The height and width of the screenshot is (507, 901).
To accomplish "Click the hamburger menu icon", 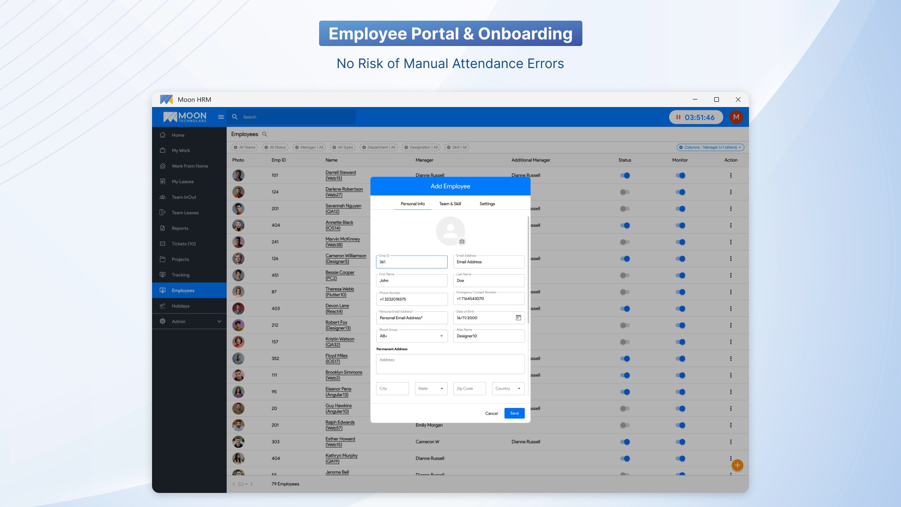I will click(221, 117).
